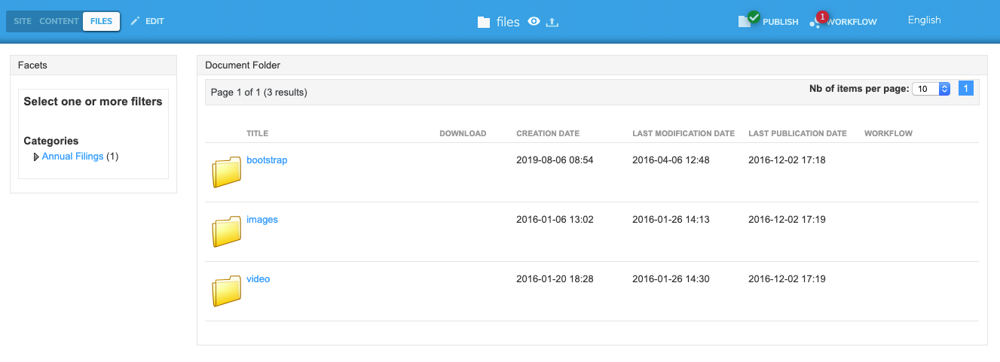The image size is (1000, 362).
Task: Click the bootstrap folder icon
Action: (x=226, y=172)
